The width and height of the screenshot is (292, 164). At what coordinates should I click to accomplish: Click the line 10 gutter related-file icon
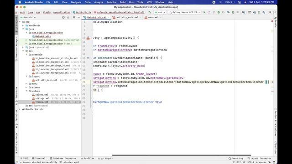pos(88,38)
